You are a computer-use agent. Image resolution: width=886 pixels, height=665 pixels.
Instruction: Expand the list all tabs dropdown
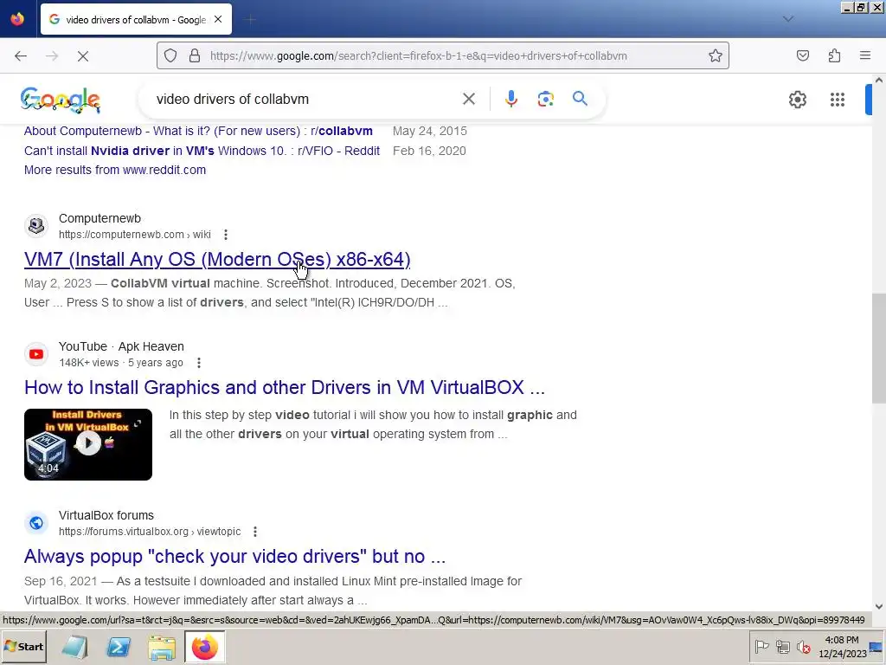pos(788,19)
